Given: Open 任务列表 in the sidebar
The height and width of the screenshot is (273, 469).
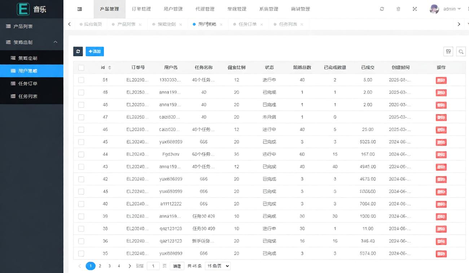Looking at the screenshot, I should 31,97.
